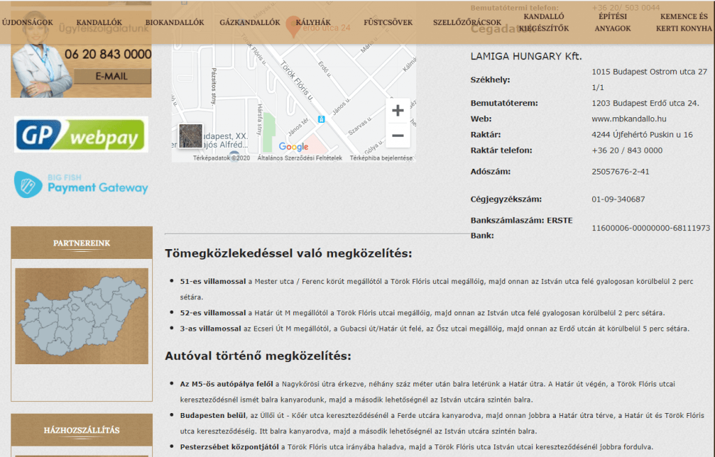The image size is (715, 457).
Task: Click customer service phone 06 20 843 0000
Action: (108, 54)
